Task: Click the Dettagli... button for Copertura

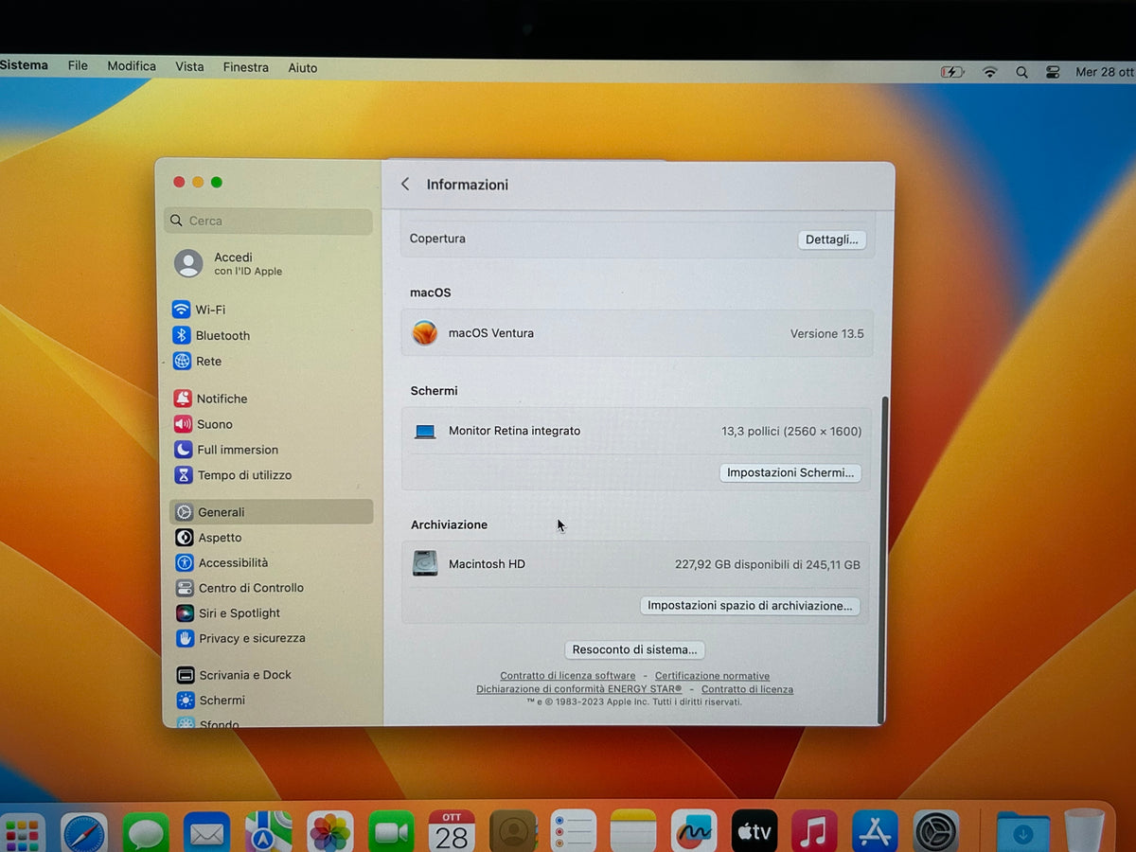Action: (831, 240)
